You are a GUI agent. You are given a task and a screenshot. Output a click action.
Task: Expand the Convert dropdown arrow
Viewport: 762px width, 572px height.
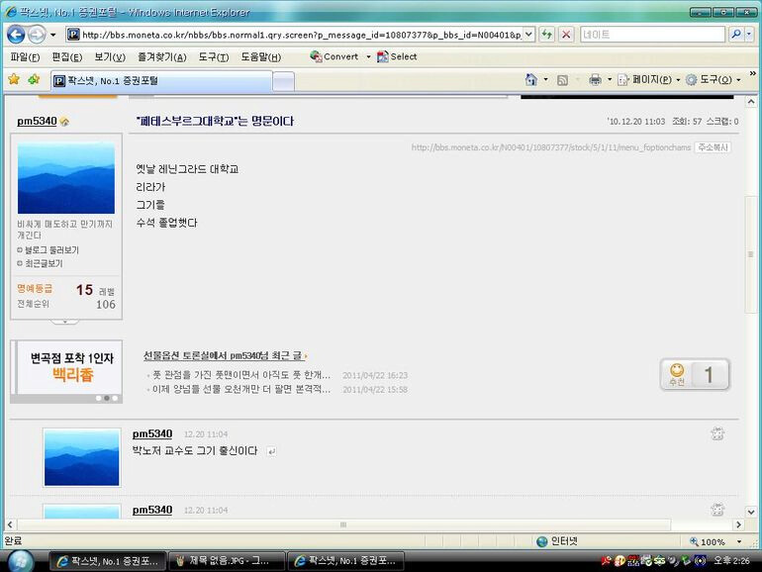(368, 56)
